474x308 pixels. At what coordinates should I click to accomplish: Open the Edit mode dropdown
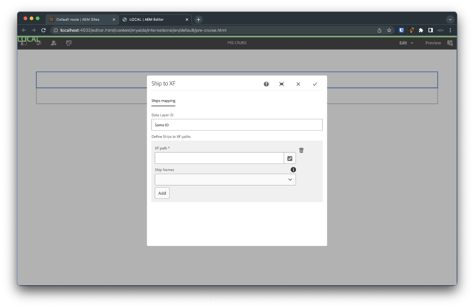tap(405, 43)
